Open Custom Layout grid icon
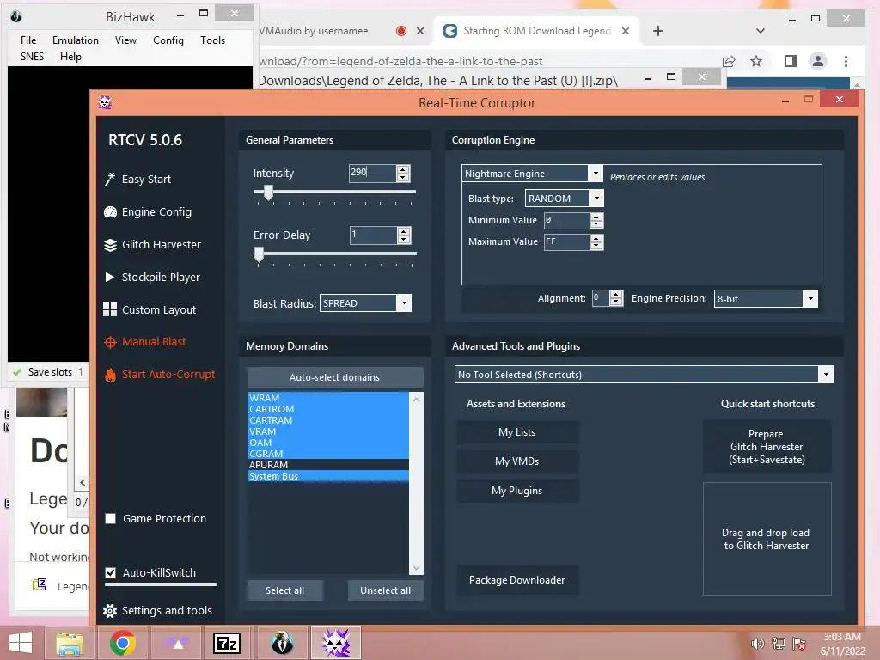This screenshot has height=660, width=880. click(110, 309)
